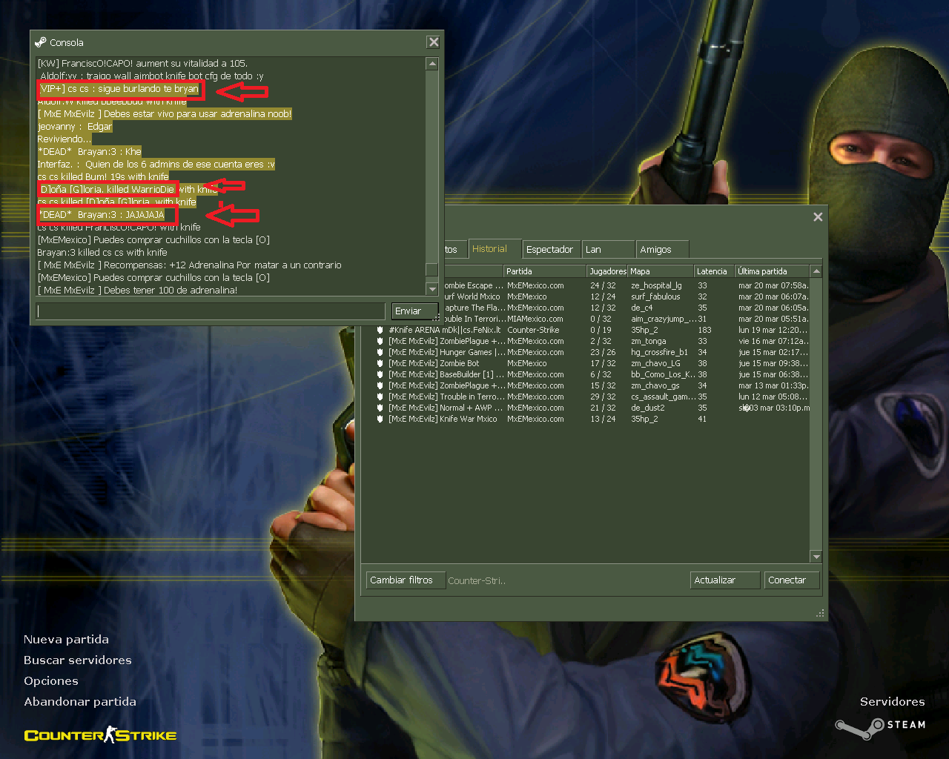The height and width of the screenshot is (759, 949).
Task: Click the console scrollbar thumb
Action: [x=432, y=269]
